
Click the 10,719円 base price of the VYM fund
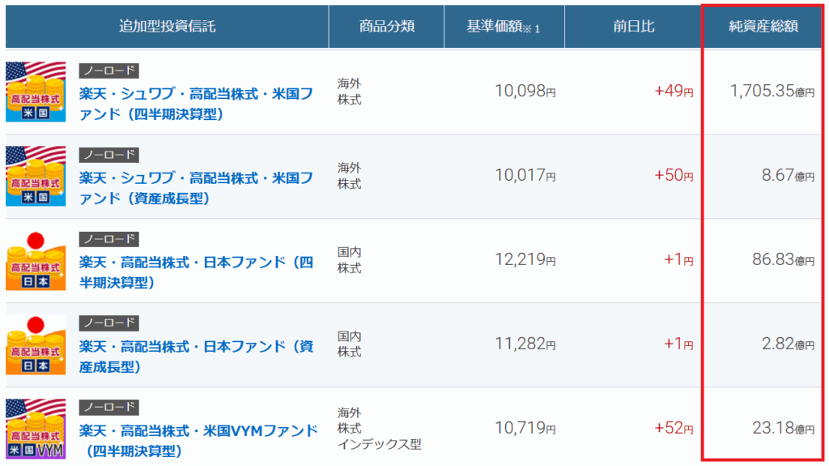[x=525, y=429]
